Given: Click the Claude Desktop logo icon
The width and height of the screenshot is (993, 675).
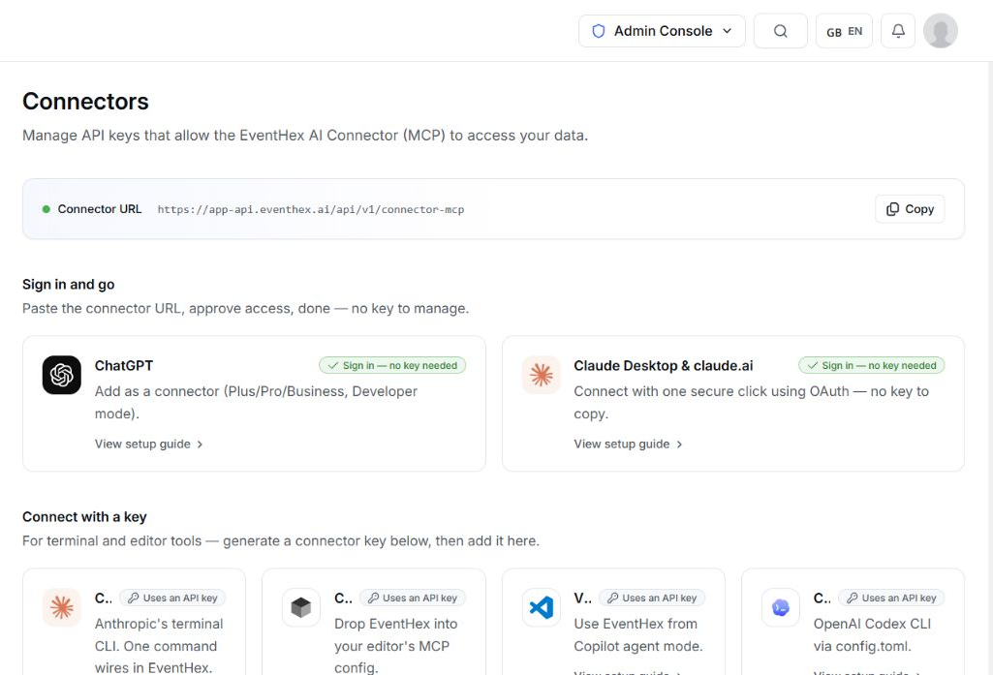Looking at the screenshot, I should pyautogui.click(x=541, y=375).
